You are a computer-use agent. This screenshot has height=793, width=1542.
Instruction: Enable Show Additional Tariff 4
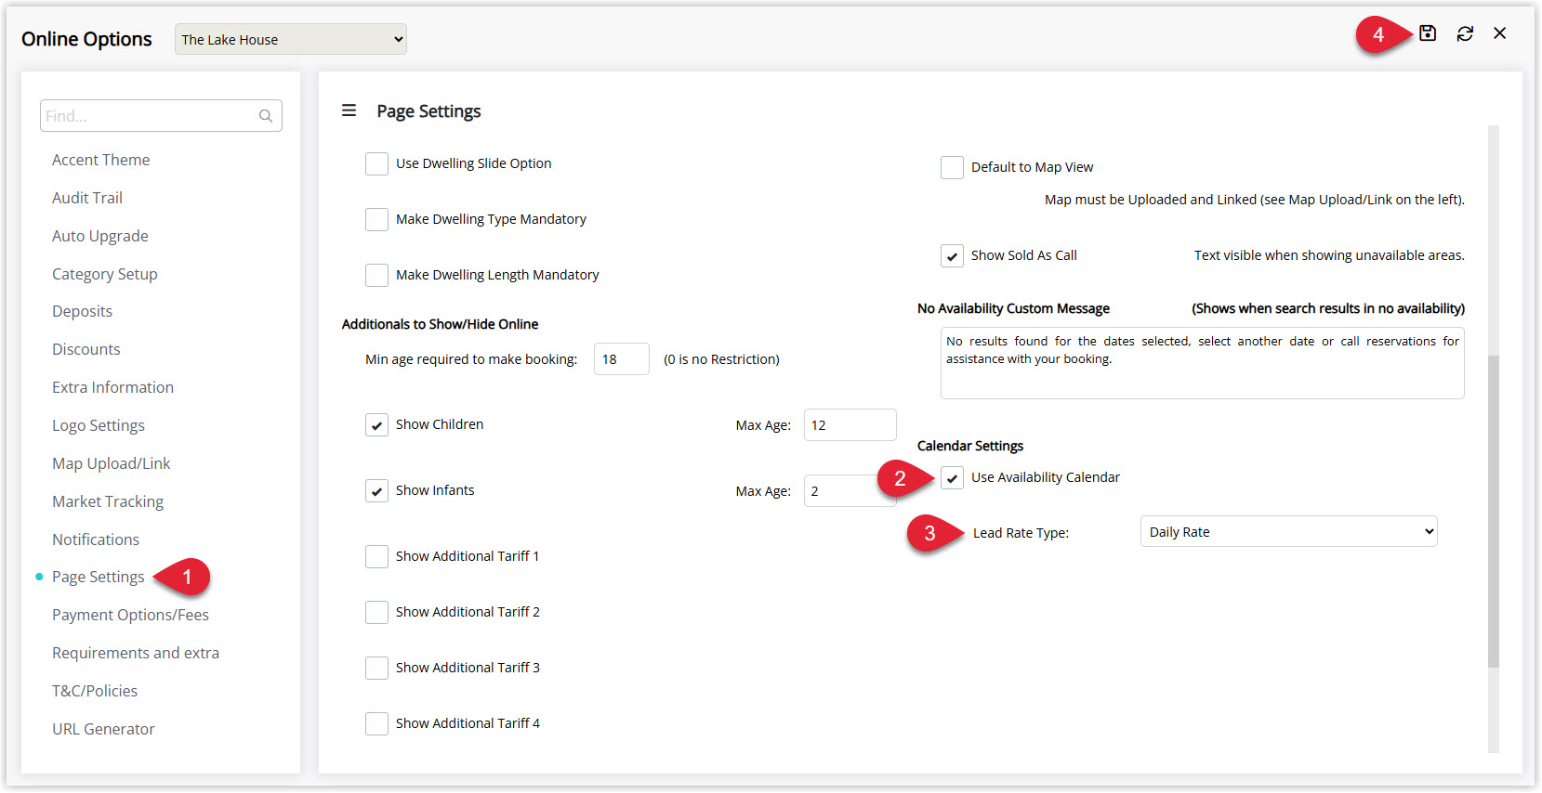(376, 723)
